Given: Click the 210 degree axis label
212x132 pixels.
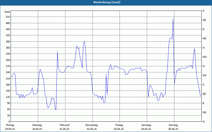Looking at the screenshot, I should pos(8,78).
